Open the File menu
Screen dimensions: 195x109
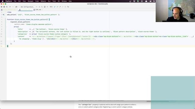click(x=15, y=1)
